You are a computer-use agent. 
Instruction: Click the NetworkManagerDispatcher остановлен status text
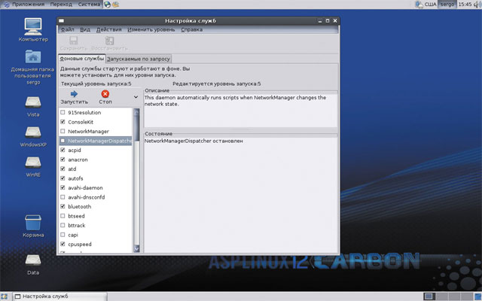[x=194, y=141]
